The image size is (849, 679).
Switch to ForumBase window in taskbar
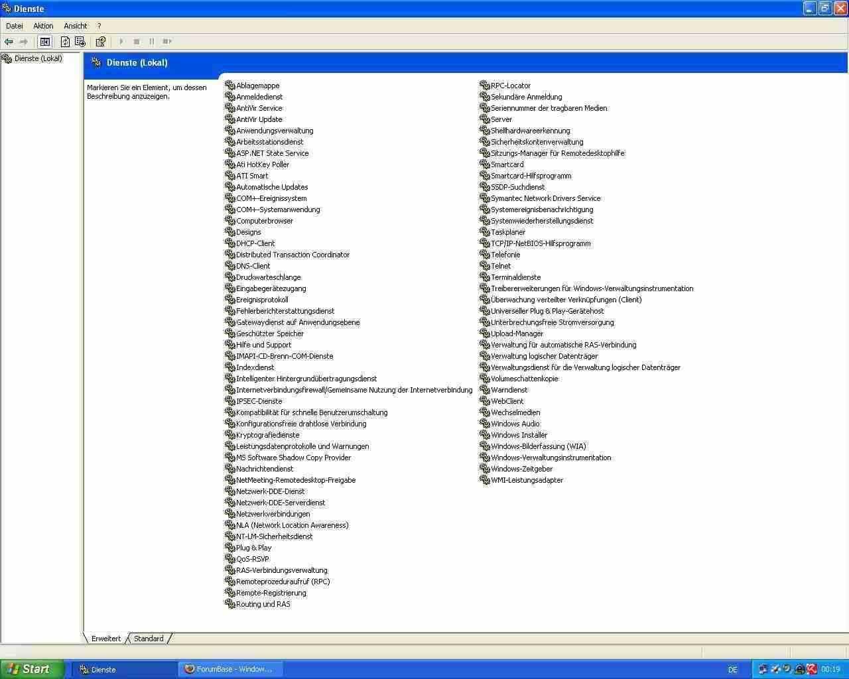click(x=231, y=669)
